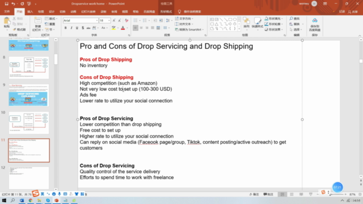363x204 pixels.
Task: Open Notes pane from status bar
Action: point(254,194)
